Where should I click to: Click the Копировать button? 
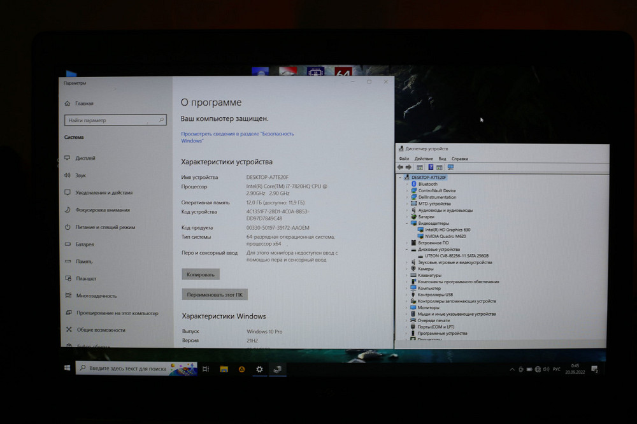click(203, 274)
